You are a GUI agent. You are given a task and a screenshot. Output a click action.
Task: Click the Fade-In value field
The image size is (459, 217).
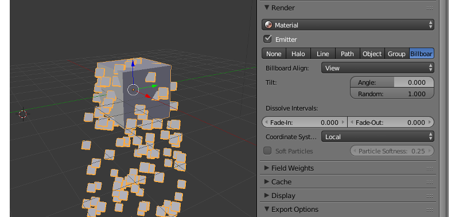[305, 123]
